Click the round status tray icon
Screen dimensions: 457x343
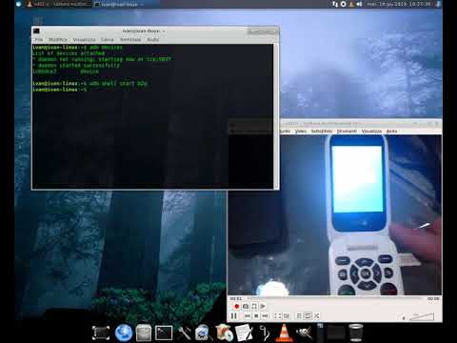point(344,4)
